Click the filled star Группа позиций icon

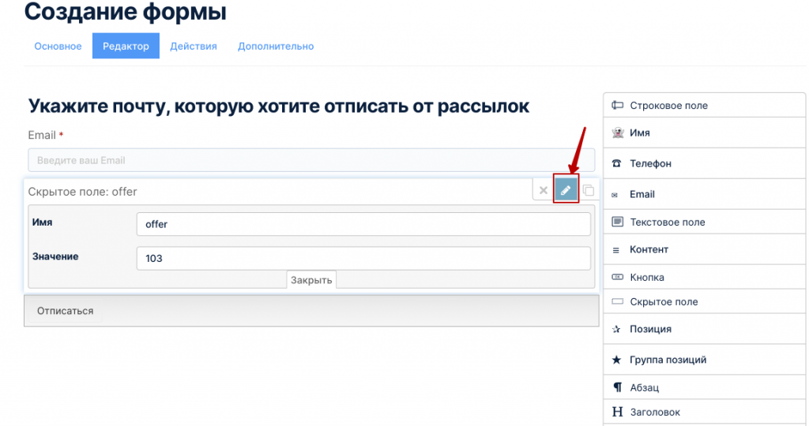coord(616,360)
